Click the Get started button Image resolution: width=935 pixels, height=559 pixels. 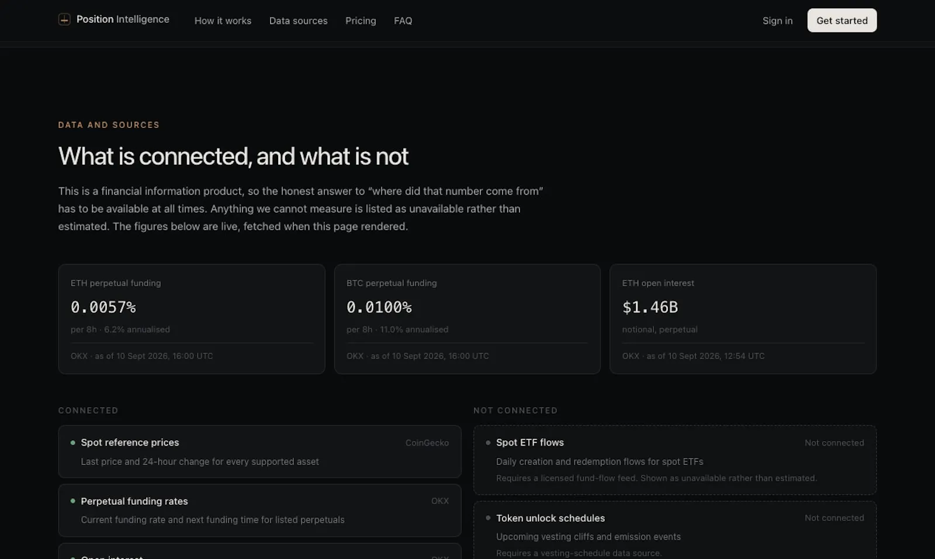(841, 20)
